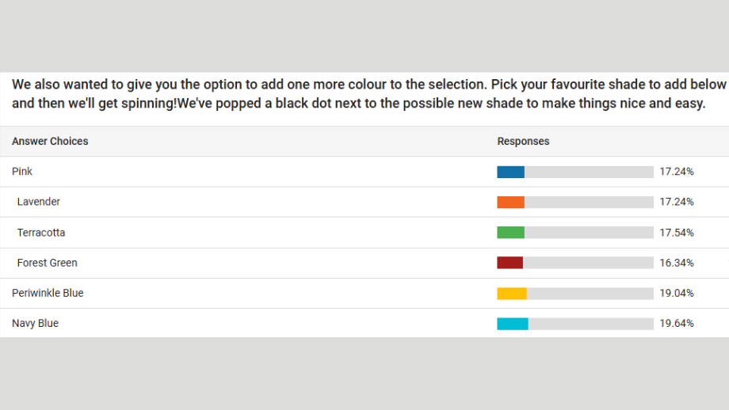Click the 16.34% value for Forest Green
This screenshot has height=410, width=729.
point(677,263)
